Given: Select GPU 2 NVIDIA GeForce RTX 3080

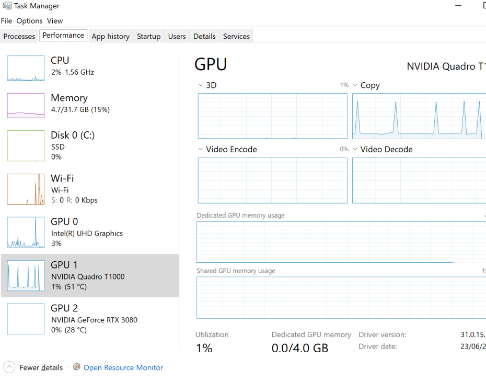Looking at the screenshot, I should coord(90,319).
